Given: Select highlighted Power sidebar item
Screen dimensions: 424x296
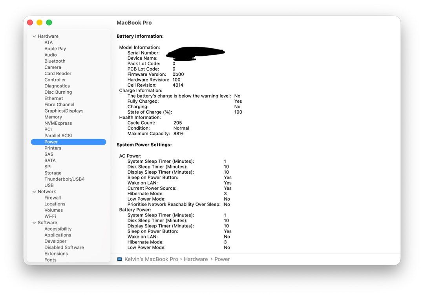Looking at the screenshot, I should [68, 142].
